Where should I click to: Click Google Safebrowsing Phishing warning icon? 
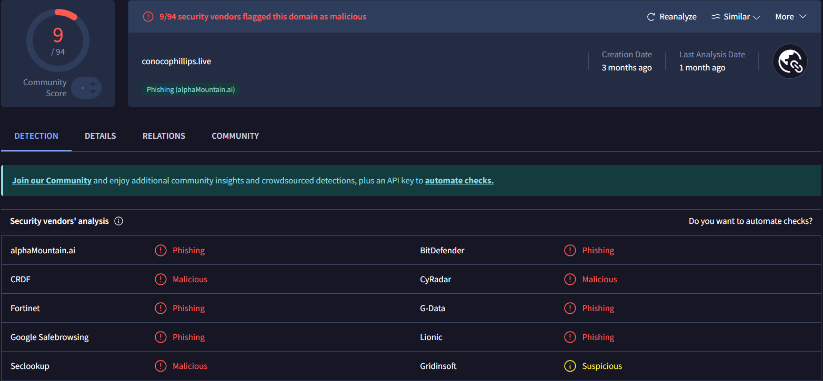(x=160, y=337)
